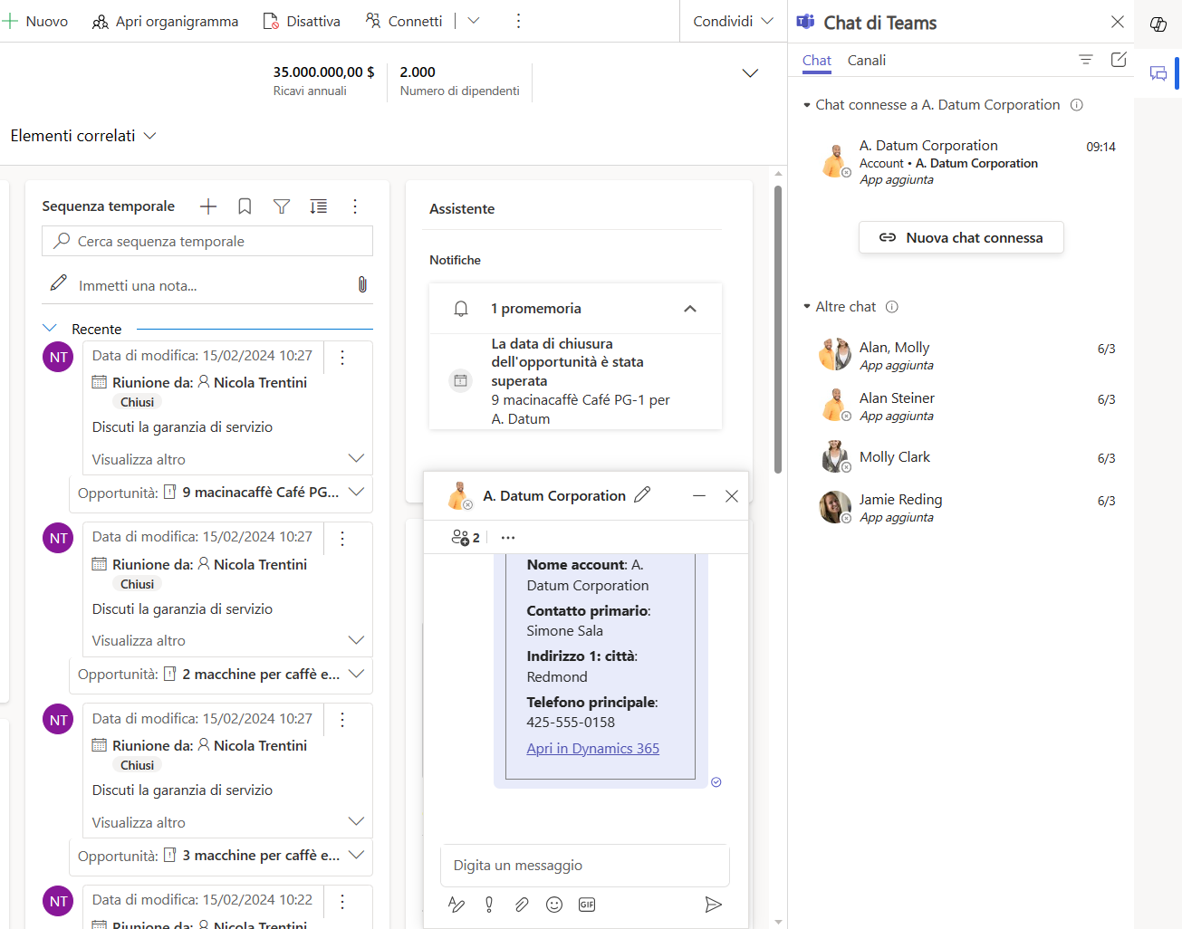The width and height of the screenshot is (1182, 929).
Task: Click the timeline sort/expand records icon
Action: click(319, 206)
